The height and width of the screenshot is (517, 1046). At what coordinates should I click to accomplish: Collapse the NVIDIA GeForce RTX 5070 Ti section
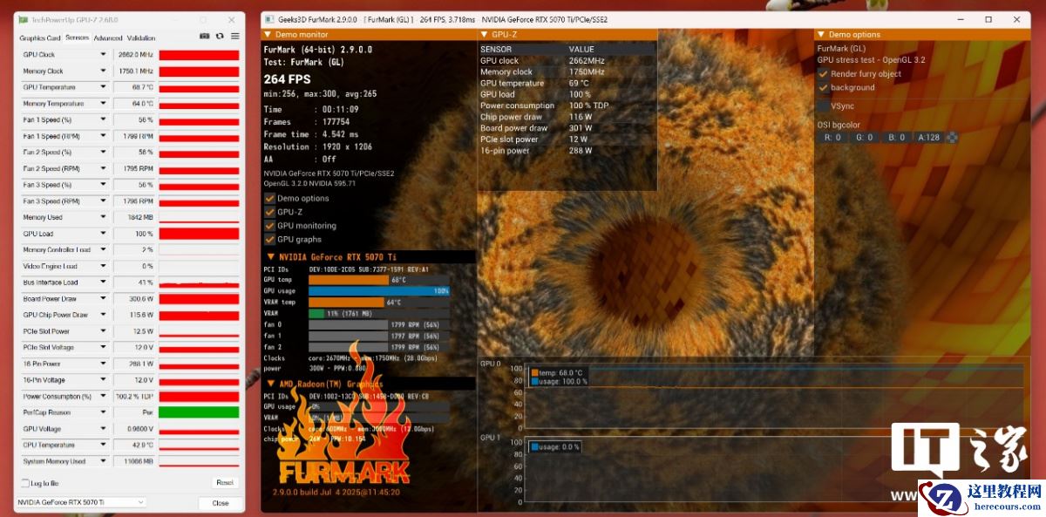(x=271, y=257)
